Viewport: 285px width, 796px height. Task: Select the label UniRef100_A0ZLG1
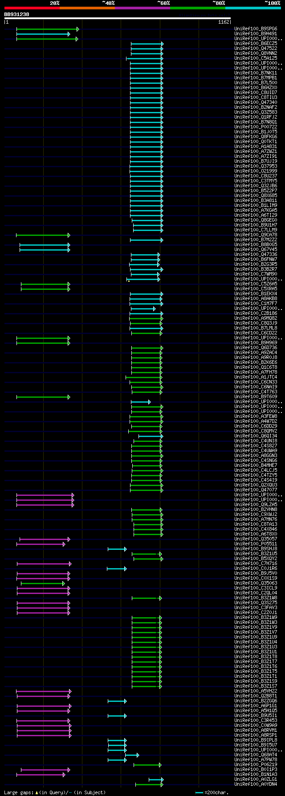[x=256, y=780]
